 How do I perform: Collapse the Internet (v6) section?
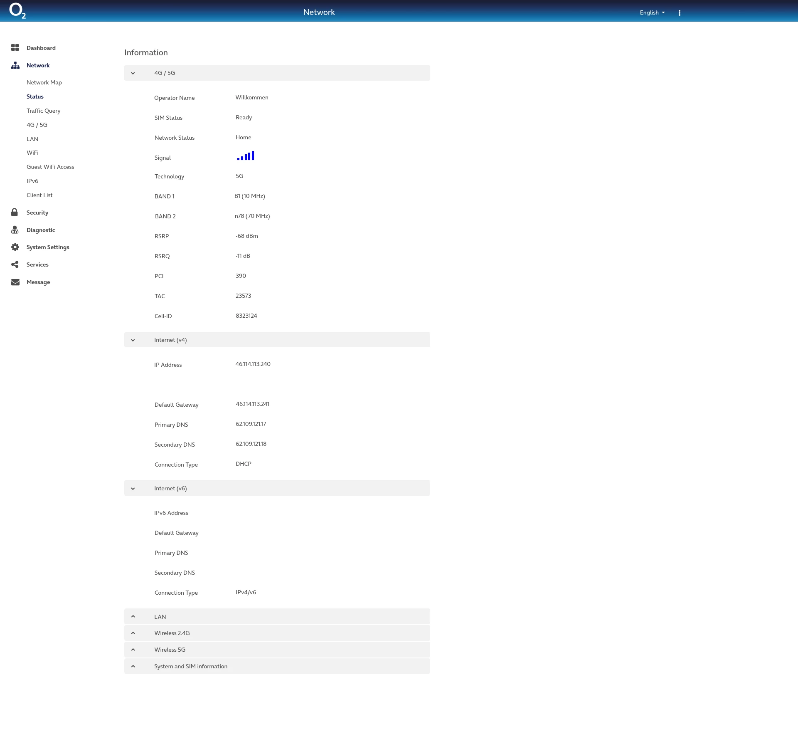click(x=133, y=489)
